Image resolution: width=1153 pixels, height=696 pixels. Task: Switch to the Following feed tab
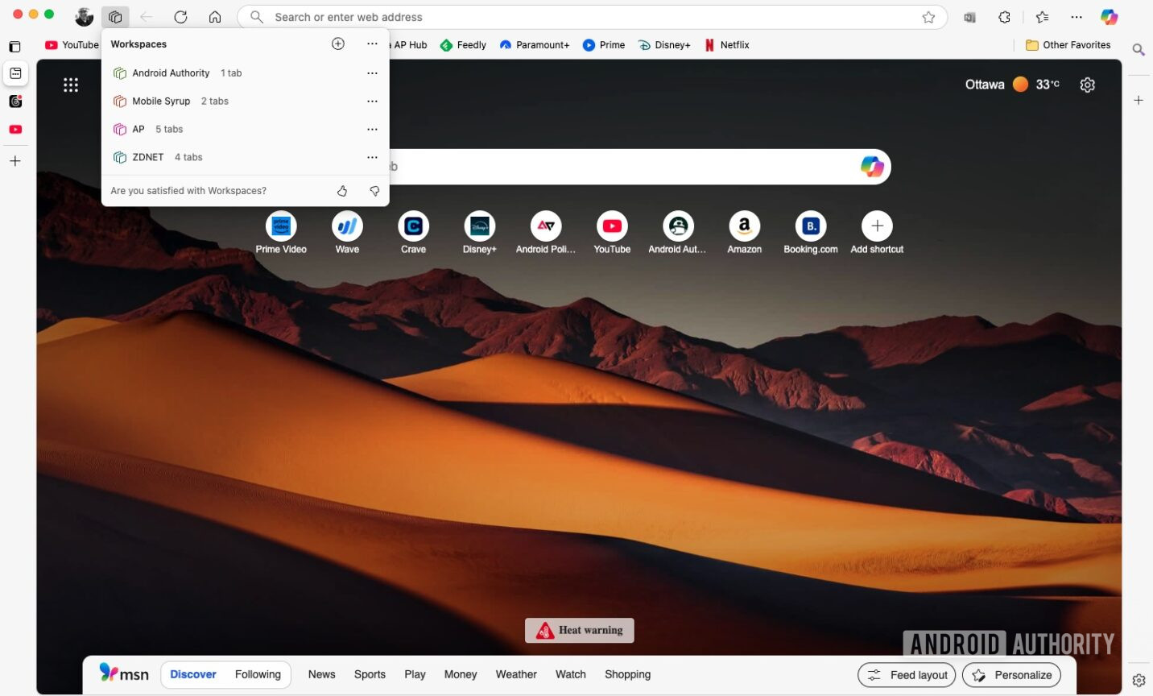click(x=258, y=674)
